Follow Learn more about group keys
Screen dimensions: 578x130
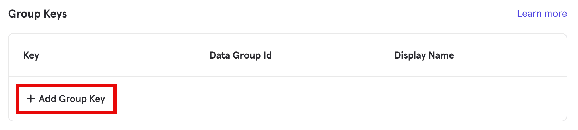pos(542,14)
